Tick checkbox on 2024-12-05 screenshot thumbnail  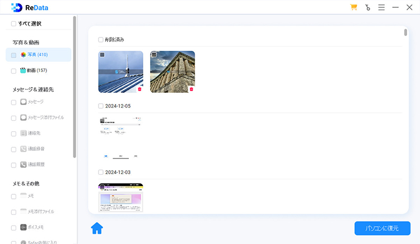(102, 121)
